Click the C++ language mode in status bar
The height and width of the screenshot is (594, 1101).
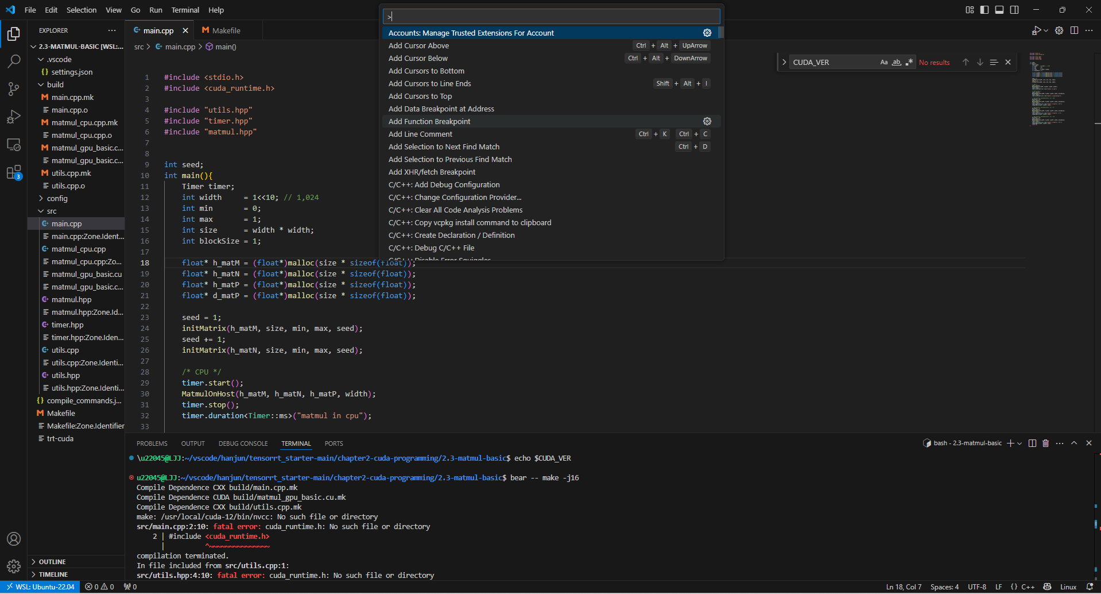point(1028,587)
